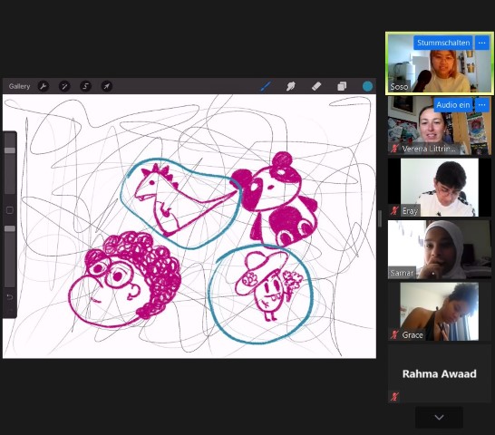
Task: Show more participants with down chevron
Action: point(439,417)
